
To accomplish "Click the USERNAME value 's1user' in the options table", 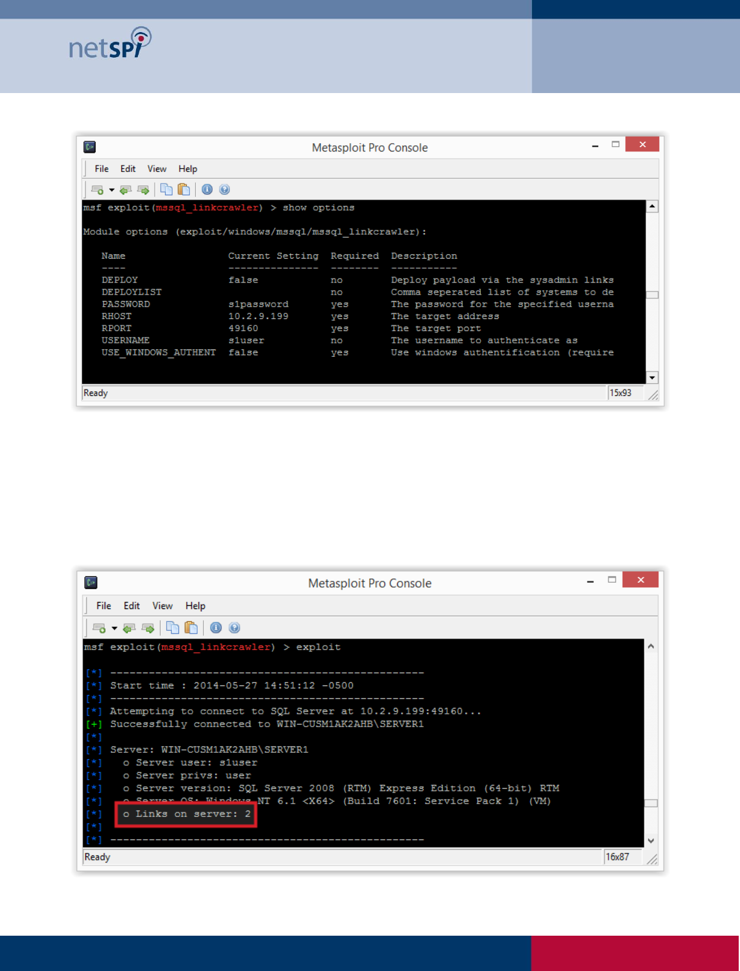I will click(246, 340).
